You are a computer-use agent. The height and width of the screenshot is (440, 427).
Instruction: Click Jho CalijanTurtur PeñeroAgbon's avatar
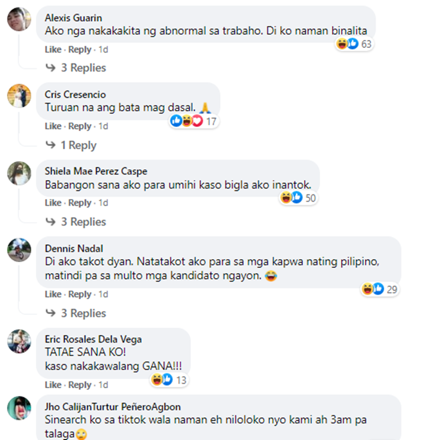19,408
